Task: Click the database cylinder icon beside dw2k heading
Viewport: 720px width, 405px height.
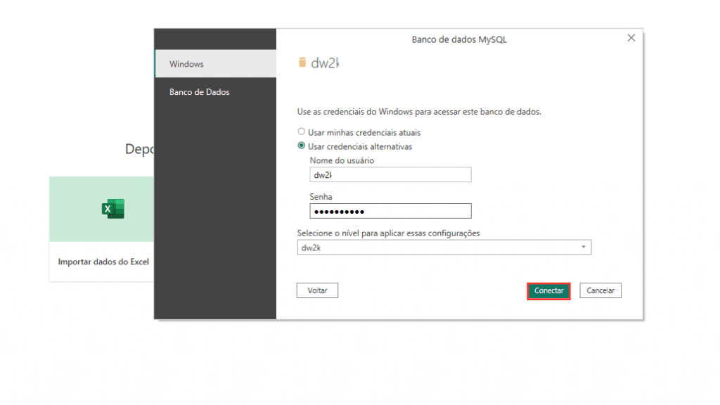Action: tap(303, 63)
